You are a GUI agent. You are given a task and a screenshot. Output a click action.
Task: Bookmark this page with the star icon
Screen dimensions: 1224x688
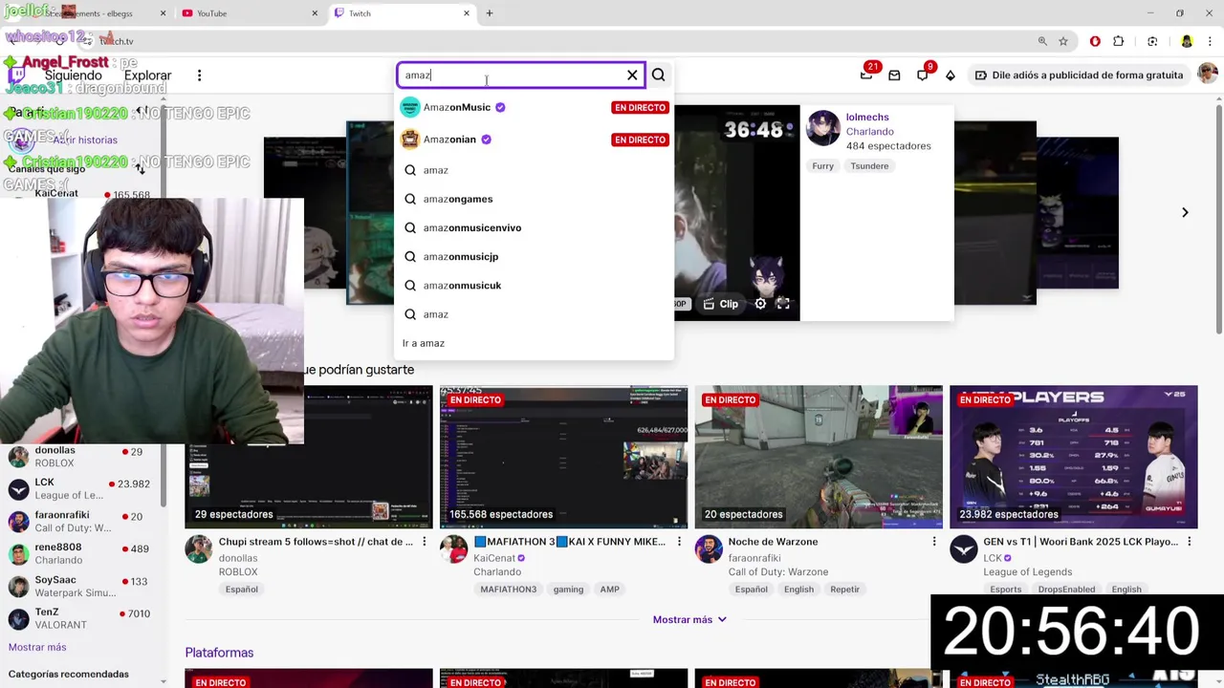tap(1063, 41)
